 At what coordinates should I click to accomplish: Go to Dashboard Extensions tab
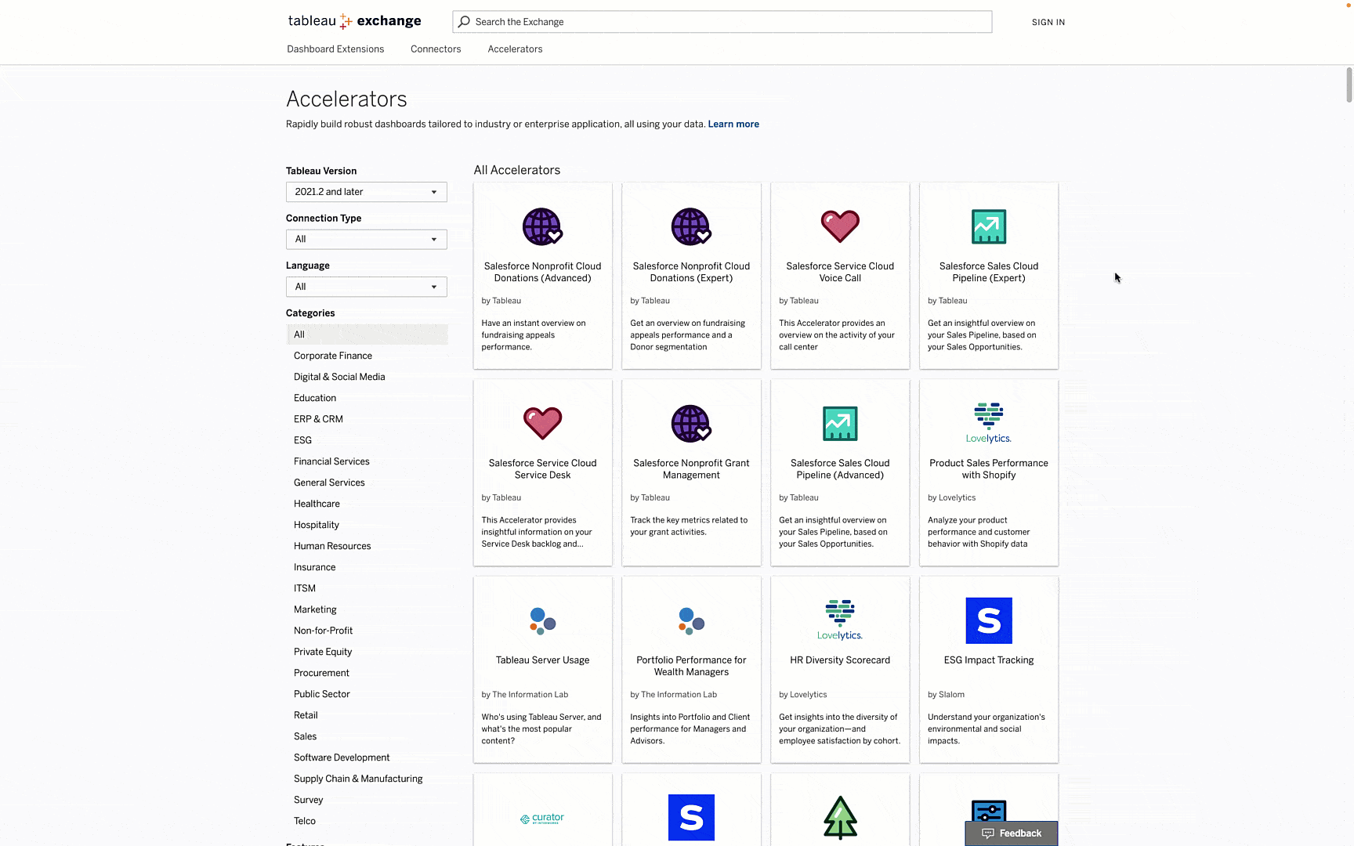pos(335,49)
